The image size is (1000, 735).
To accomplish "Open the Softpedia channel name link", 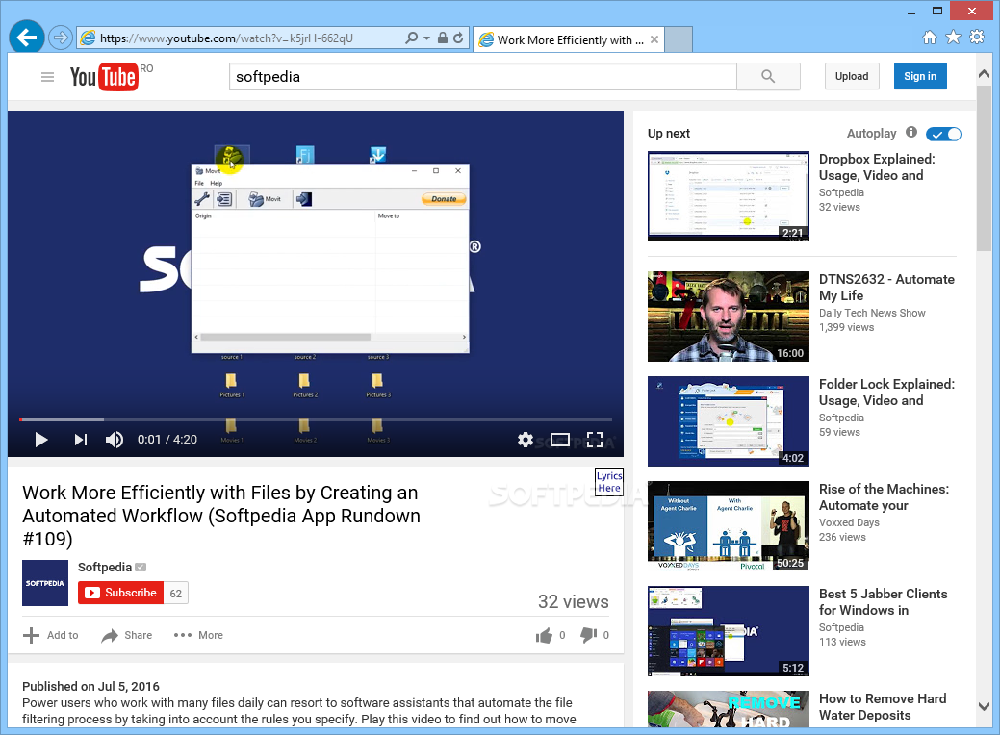I will click(x=105, y=567).
